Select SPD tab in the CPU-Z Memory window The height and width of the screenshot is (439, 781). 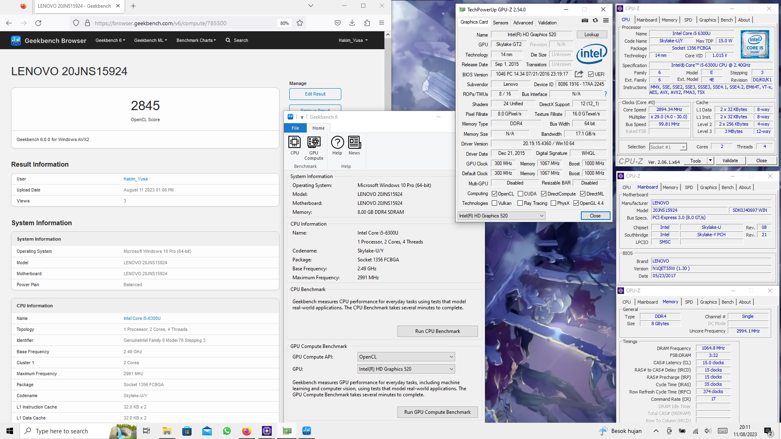pyautogui.click(x=689, y=302)
